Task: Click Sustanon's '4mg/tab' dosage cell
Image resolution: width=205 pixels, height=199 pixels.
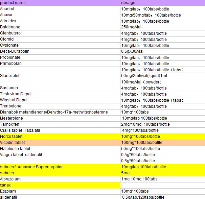Action: 163,88
